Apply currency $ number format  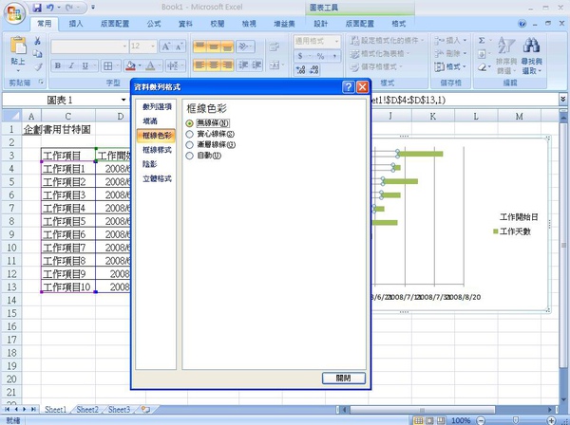[300, 56]
